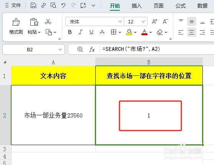Image resolution: width=214 pixels, height=165 pixels.
Task: Click the select-all corner triangle
Action: [5, 62]
